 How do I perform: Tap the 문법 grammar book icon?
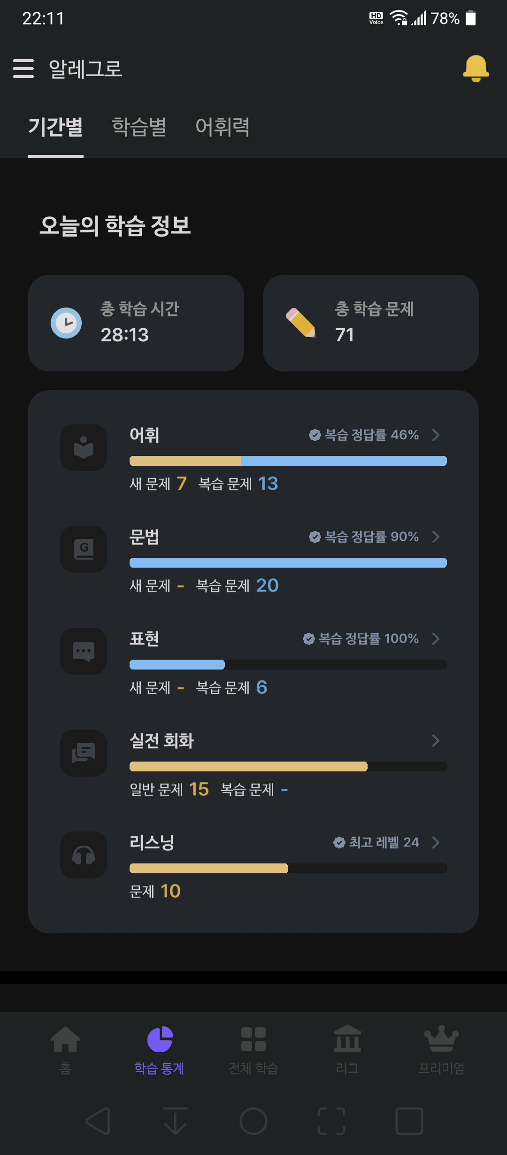coord(84,549)
